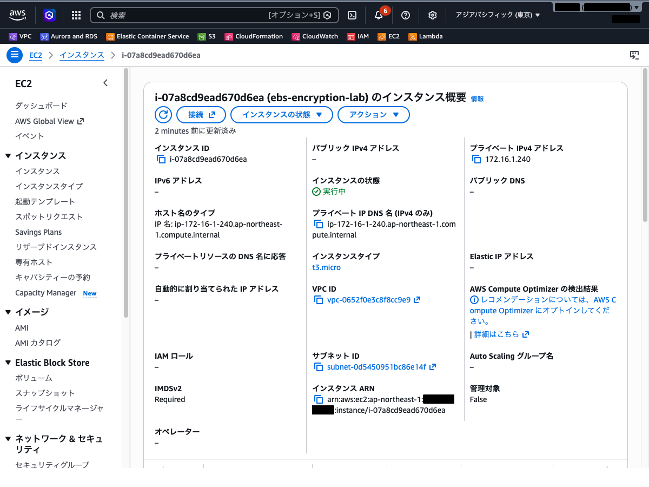This screenshot has height=487, width=649.
Task: Open AMI カタログ in sidebar
Action: click(x=38, y=343)
